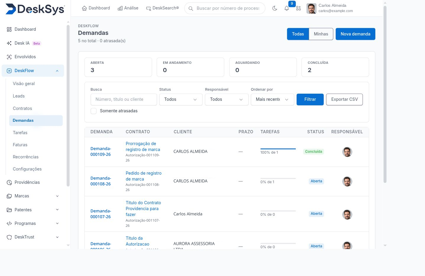This screenshot has width=425, height=276.
Task: Click the Desk IA sparkle icon
Action: [9, 43]
